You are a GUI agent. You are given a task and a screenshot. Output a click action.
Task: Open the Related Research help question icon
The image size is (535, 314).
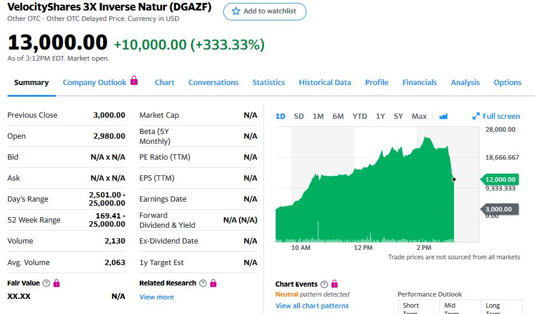(x=203, y=283)
